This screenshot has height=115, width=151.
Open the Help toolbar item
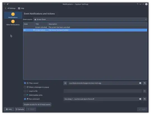coord(21,8)
